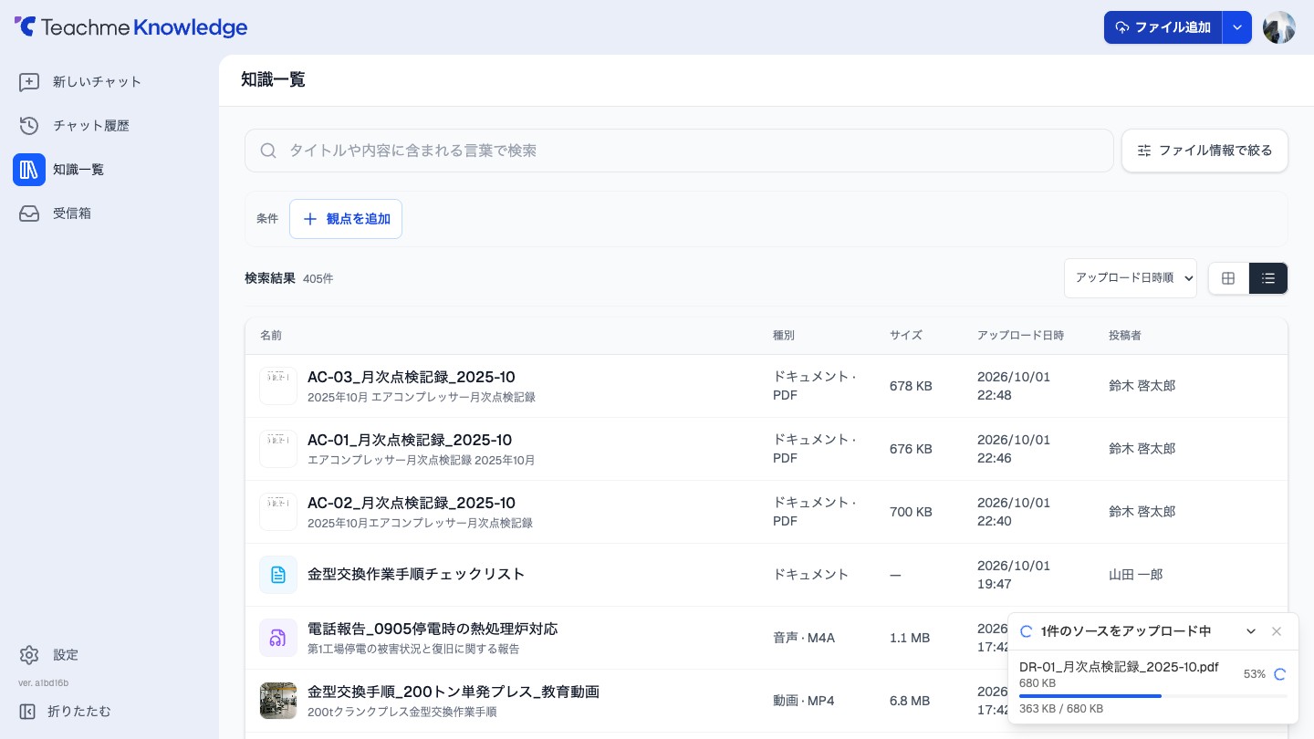1314x739 pixels.
Task: Click the DR-01 upload progress bar
Action: pyautogui.click(x=1153, y=696)
